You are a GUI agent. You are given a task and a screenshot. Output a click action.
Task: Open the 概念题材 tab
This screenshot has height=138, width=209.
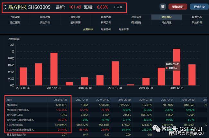136,22
